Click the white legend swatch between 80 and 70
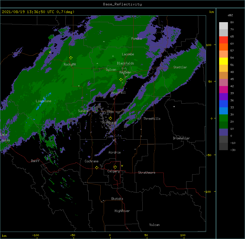The height and width of the screenshot is (239, 245). coord(223,26)
